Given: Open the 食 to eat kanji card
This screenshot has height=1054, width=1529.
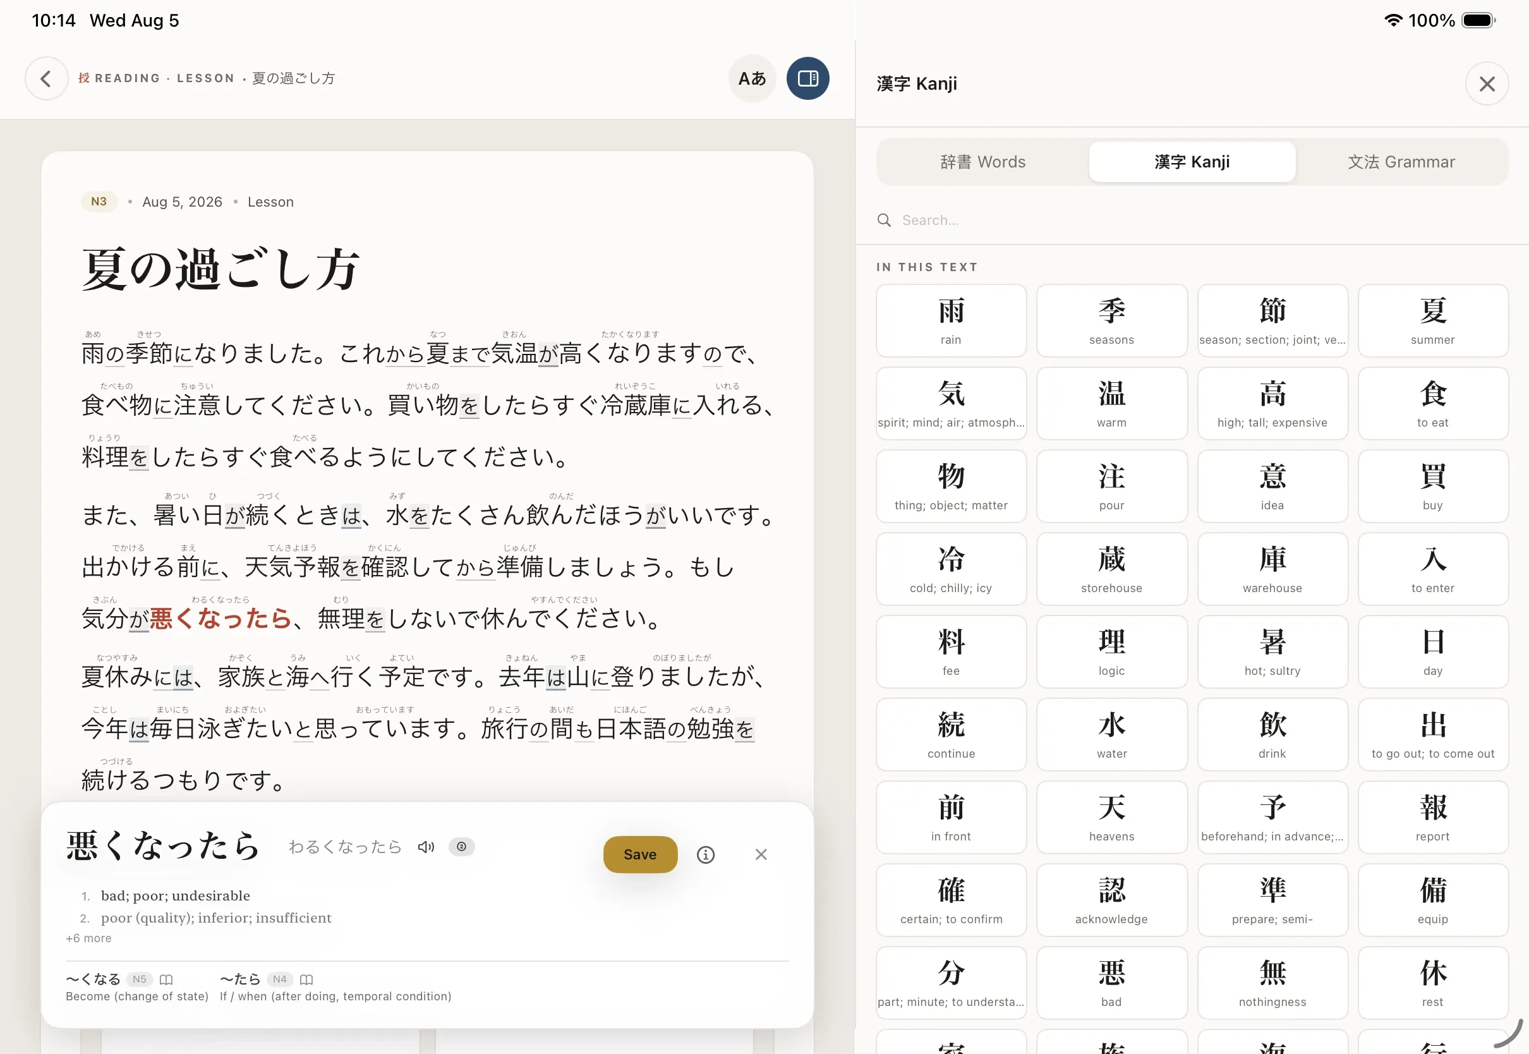Looking at the screenshot, I should click(x=1433, y=404).
